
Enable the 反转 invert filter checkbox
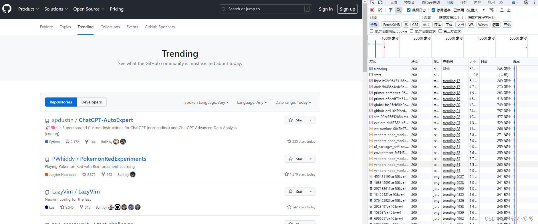click(x=421, y=17)
